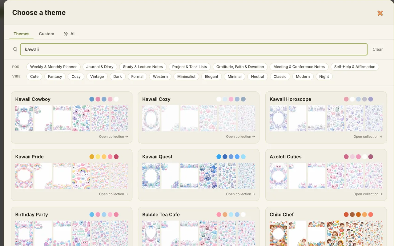Click the Bubble Tea Cafe title
394x246 pixels.
(161, 214)
